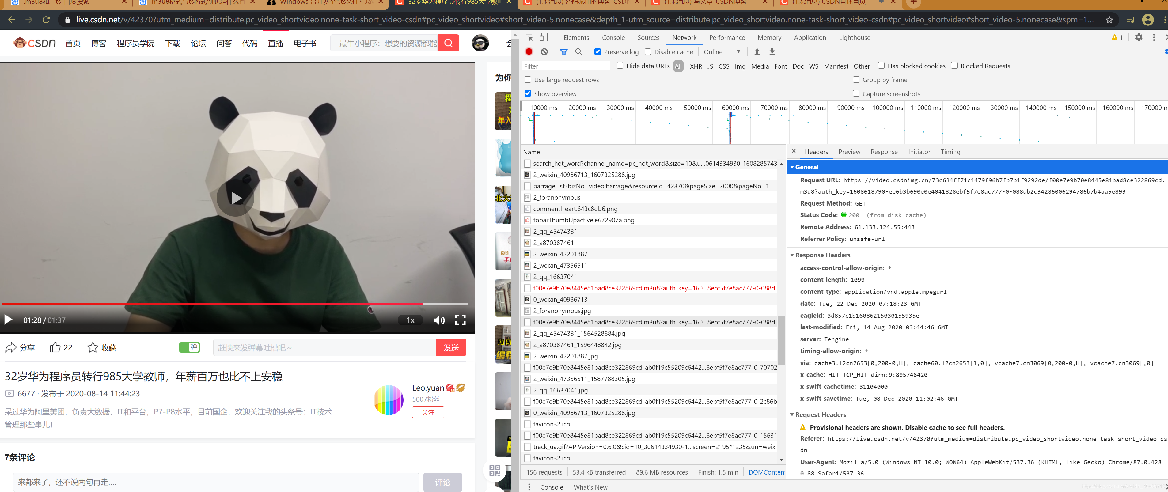Enter fullscreen on the video player

point(460,320)
